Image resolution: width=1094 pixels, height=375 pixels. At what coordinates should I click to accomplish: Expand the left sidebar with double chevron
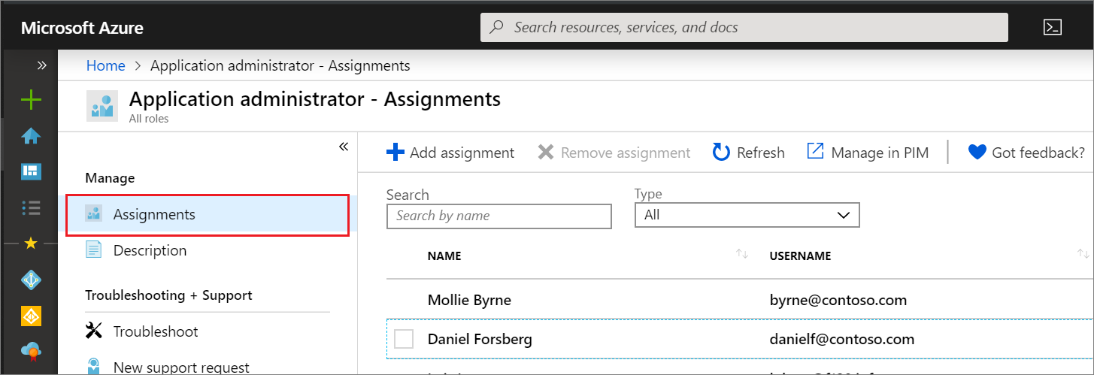click(x=42, y=65)
